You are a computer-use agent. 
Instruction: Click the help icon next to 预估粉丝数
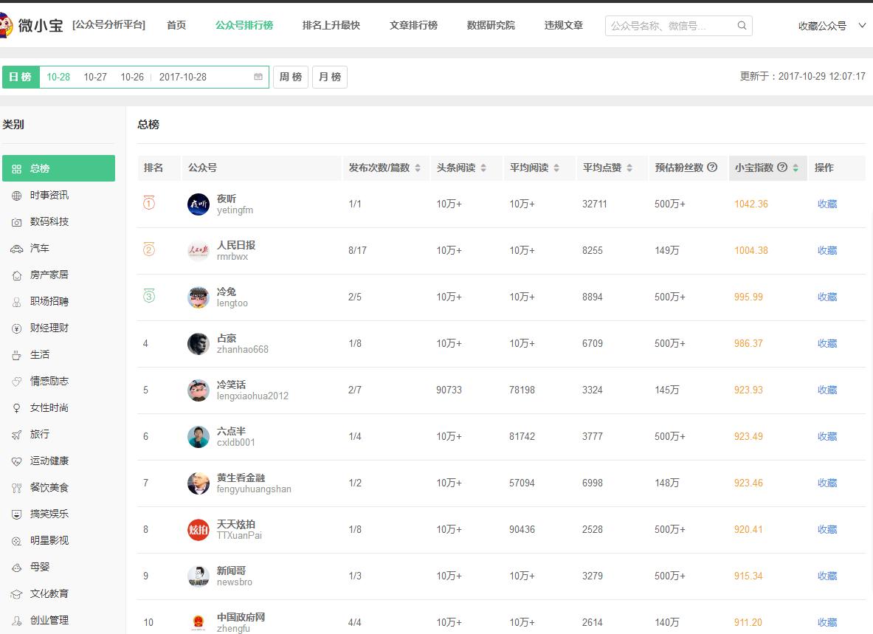711,168
